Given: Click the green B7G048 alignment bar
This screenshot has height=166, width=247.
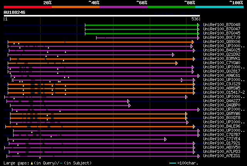Looking at the screenshot, I should pyautogui.click(x=141, y=25).
